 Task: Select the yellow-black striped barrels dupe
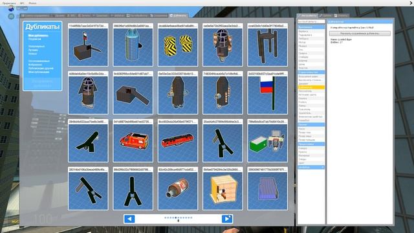[x=178, y=45]
